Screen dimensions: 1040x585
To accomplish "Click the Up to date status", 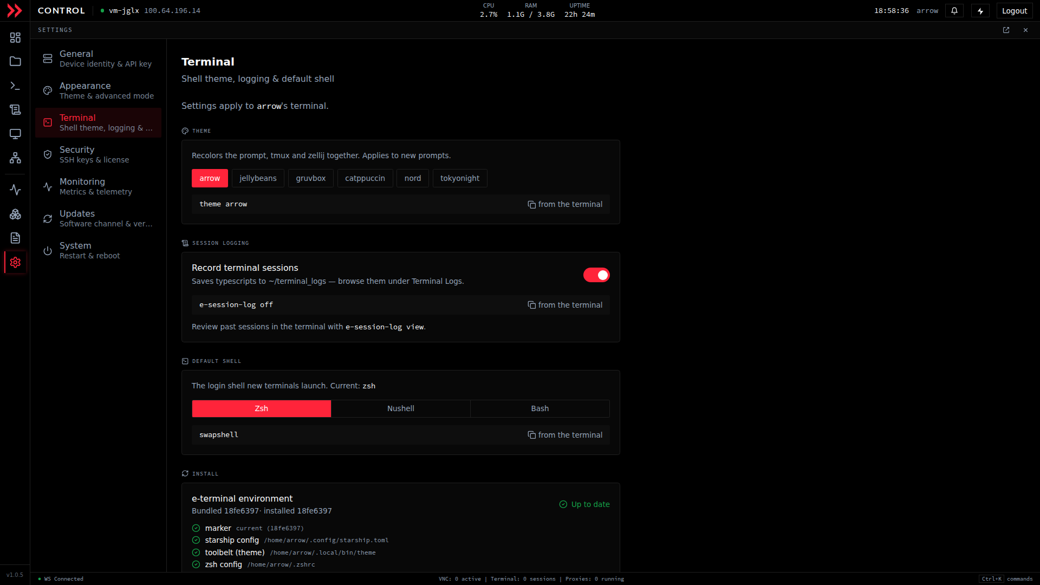I will pos(584,504).
